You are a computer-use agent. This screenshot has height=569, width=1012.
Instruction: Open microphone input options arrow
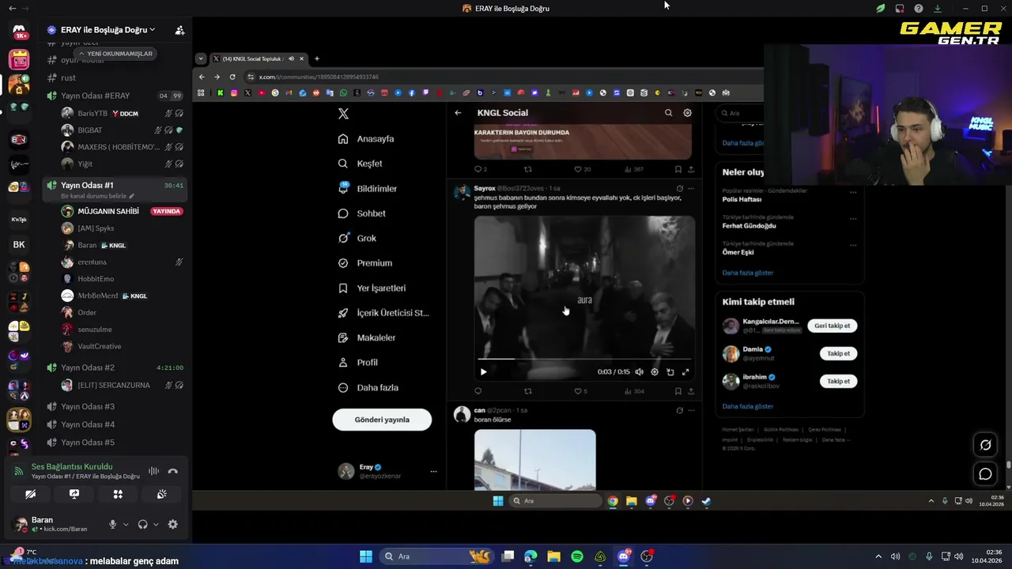coord(125,524)
